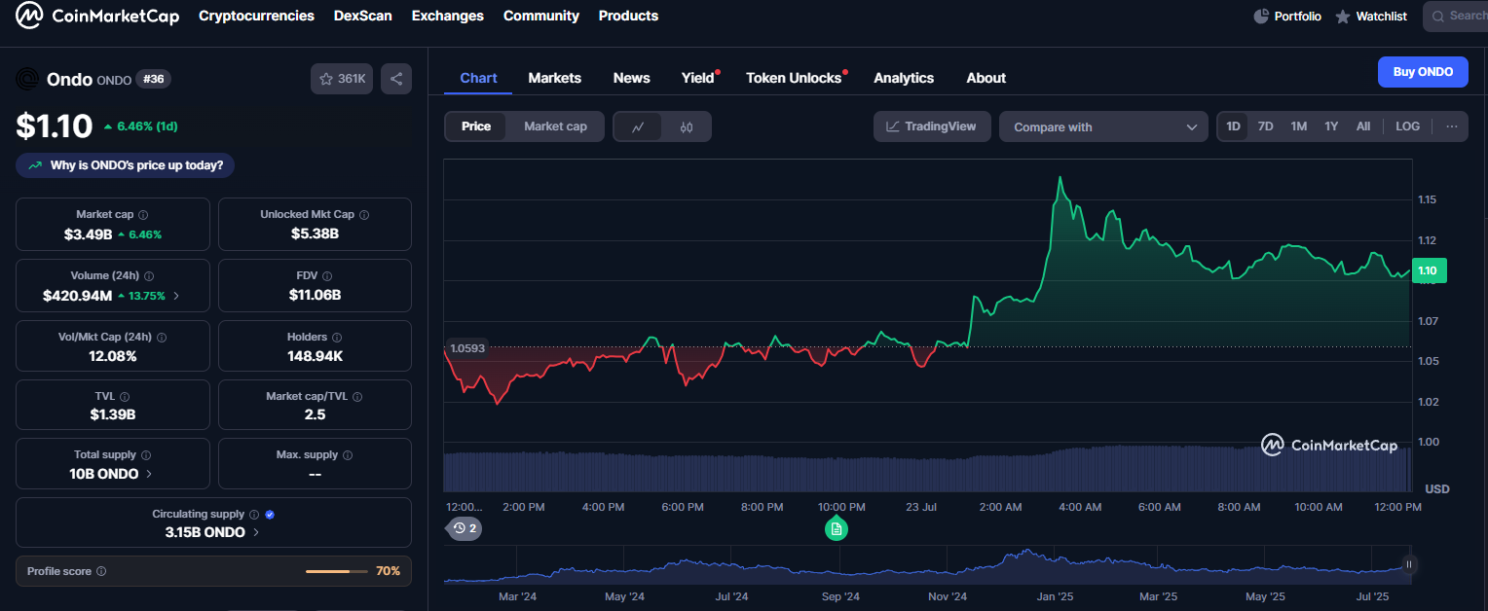Switch to candlestick chart icon
This screenshot has height=611, width=1488.
point(687,126)
